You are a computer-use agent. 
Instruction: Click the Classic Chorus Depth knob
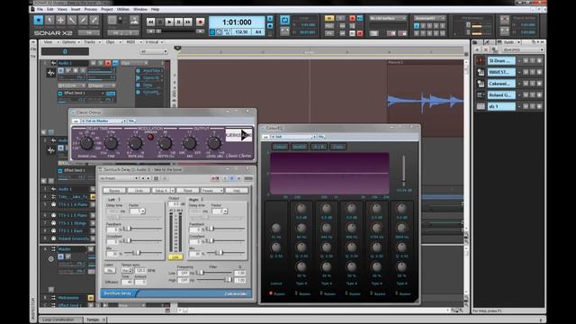coord(165,143)
